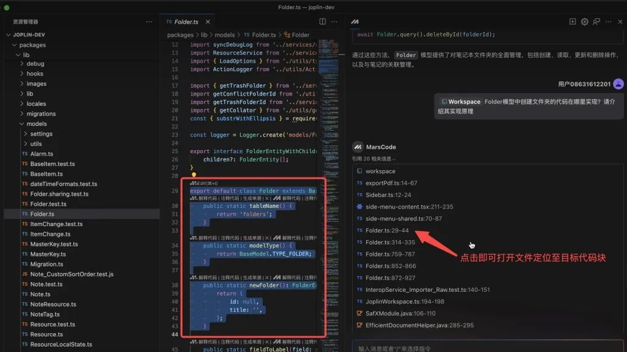627x352 pixels.
Task: Select Folder.ts in the explorer tree
Action: 81,214
